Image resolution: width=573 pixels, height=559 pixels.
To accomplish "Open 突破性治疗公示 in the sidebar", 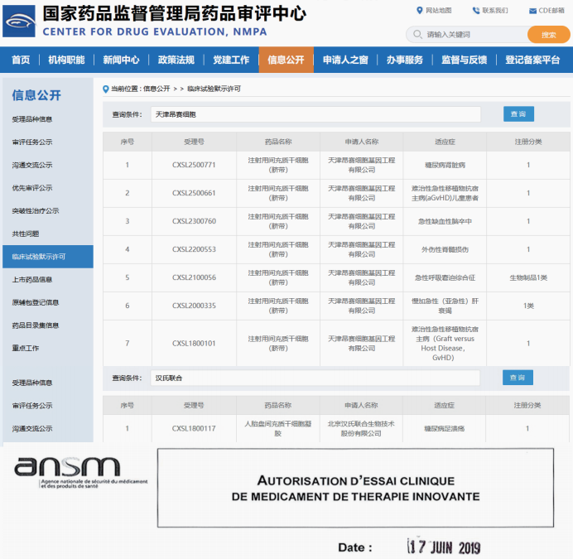I will click(36, 211).
